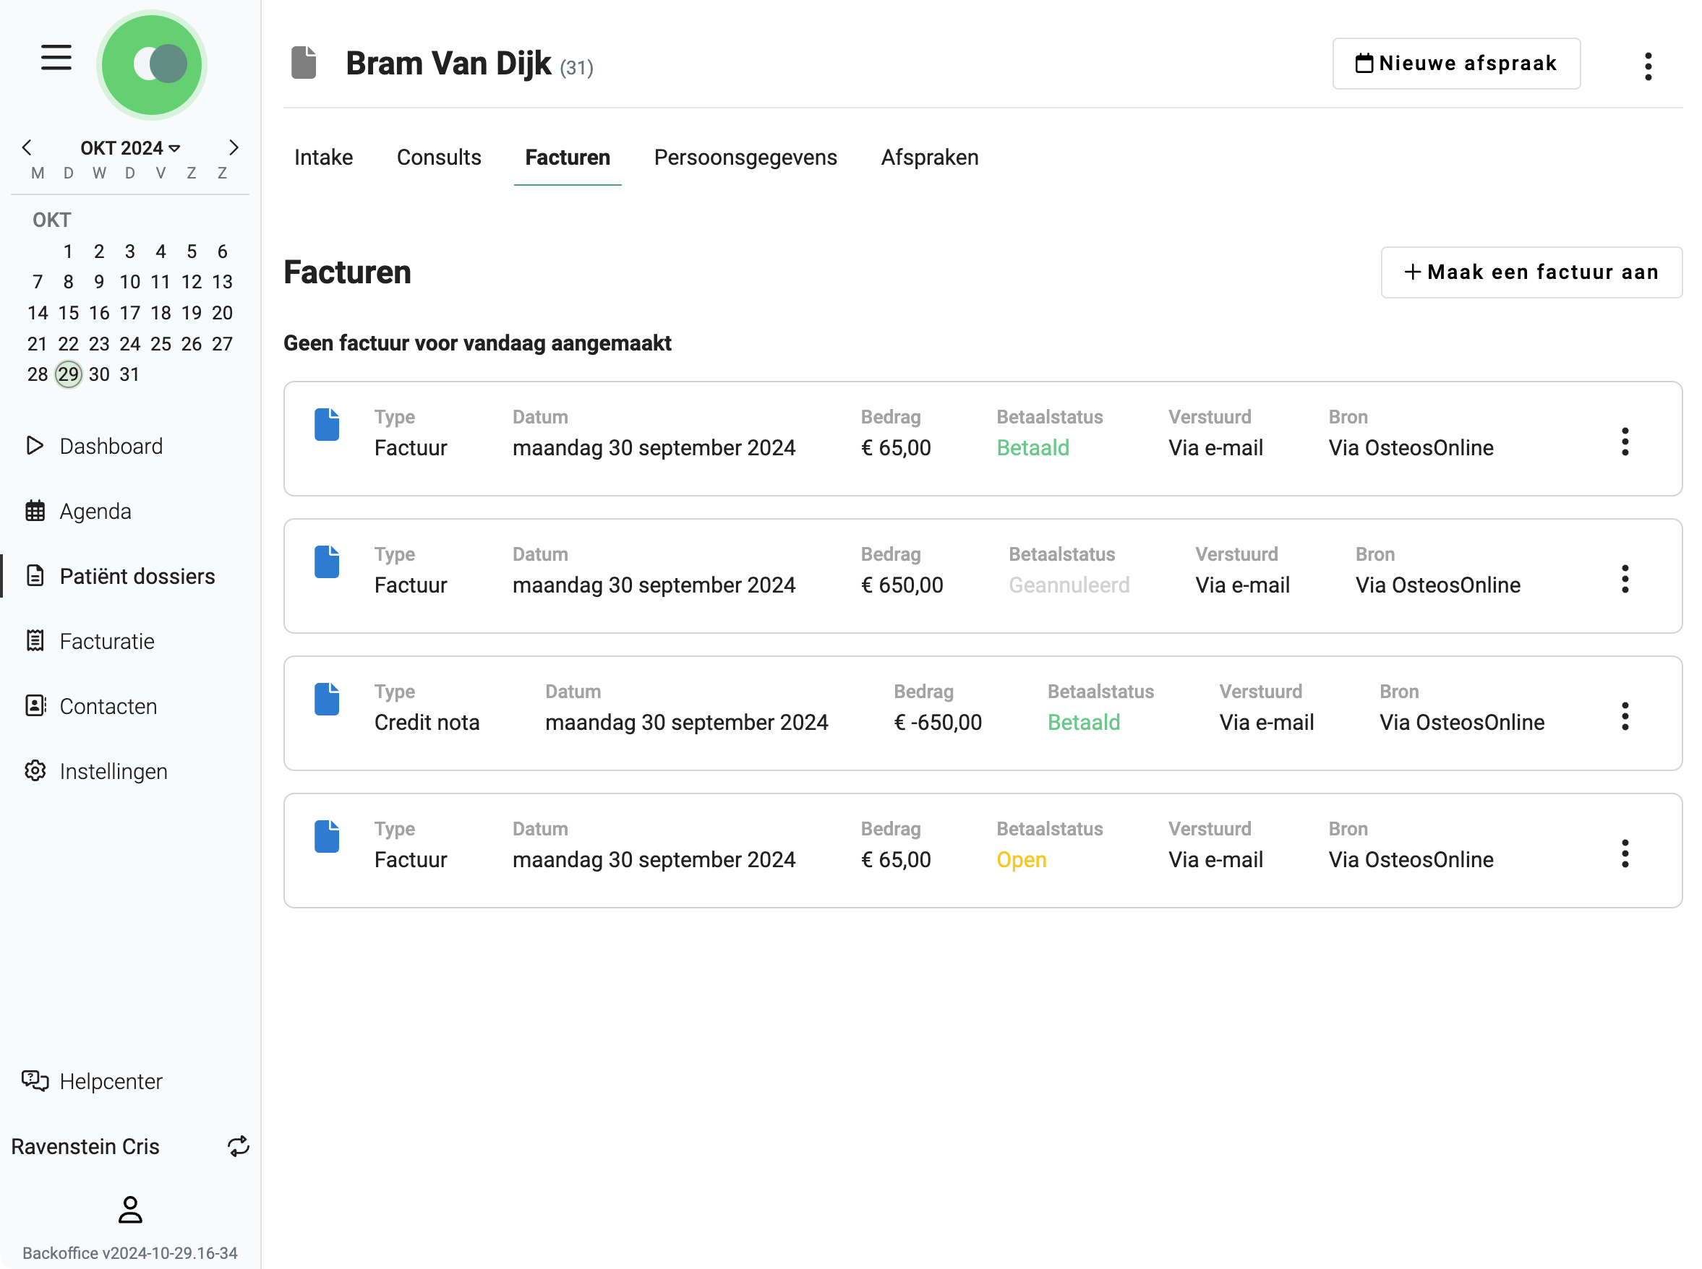
Task: Open options menu for the Credit nota row
Action: tap(1625, 716)
